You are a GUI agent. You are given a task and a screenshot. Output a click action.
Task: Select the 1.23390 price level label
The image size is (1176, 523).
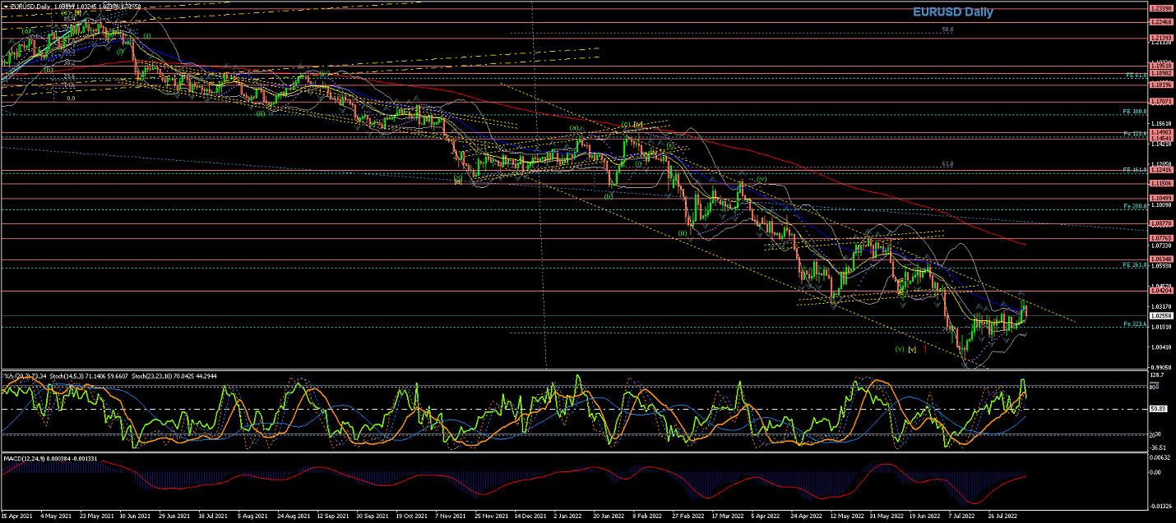1160,8
